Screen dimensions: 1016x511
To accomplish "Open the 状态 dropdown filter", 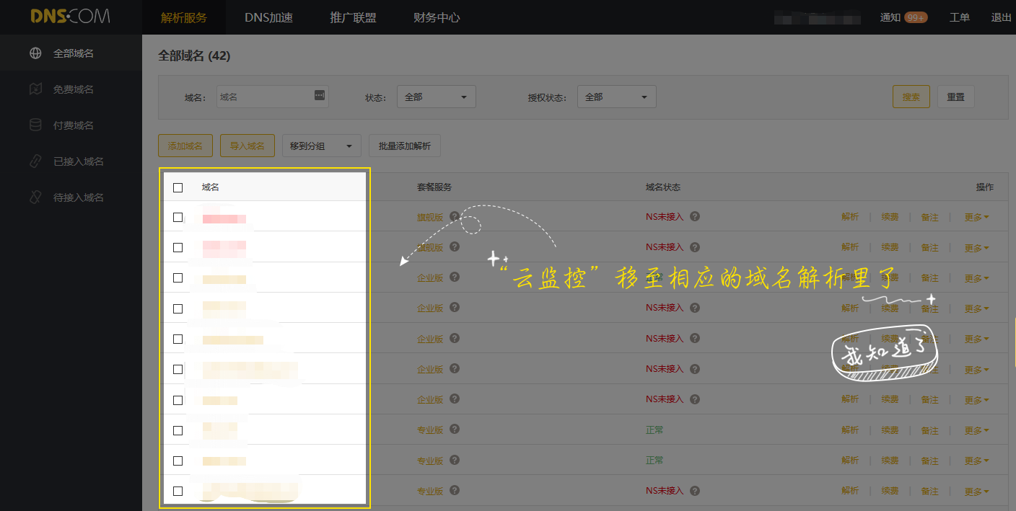I will (x=436, y=97).
